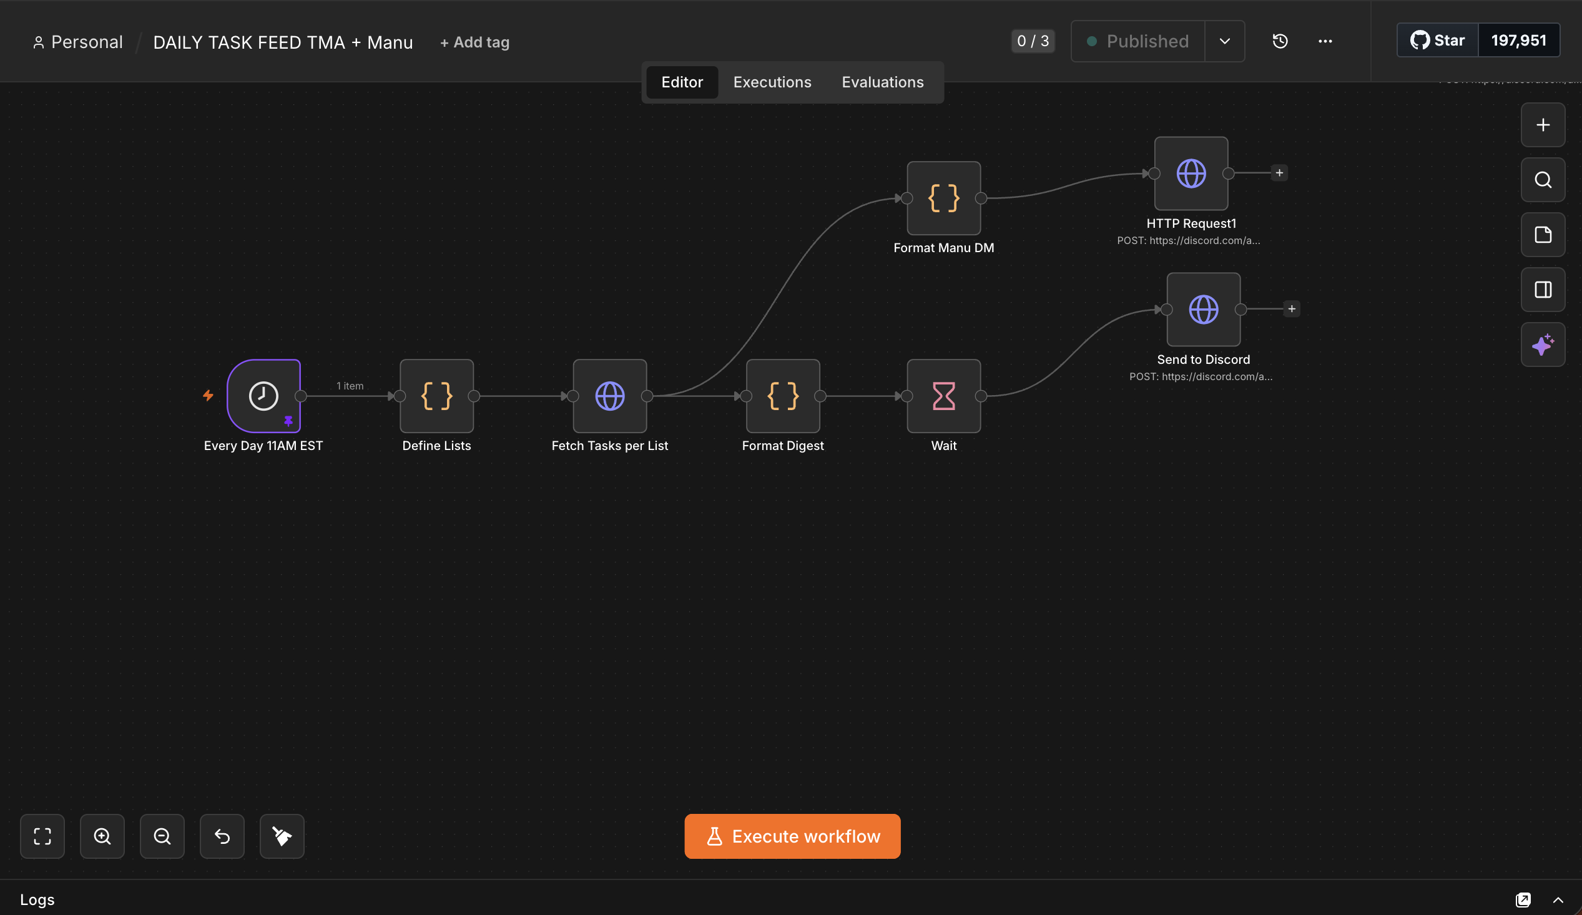This screenshot has width=1582, height=915.
Task: Open the AI assistant sparkle panel
Action: pyautogui.click(x=1543, y=345)
